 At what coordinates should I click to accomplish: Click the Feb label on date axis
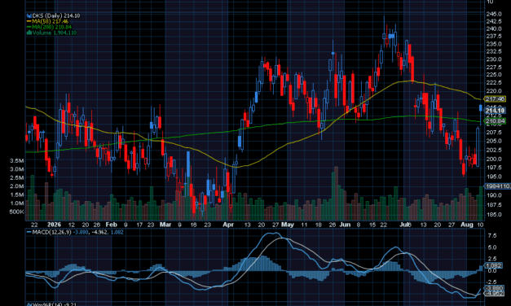[111, 225]
